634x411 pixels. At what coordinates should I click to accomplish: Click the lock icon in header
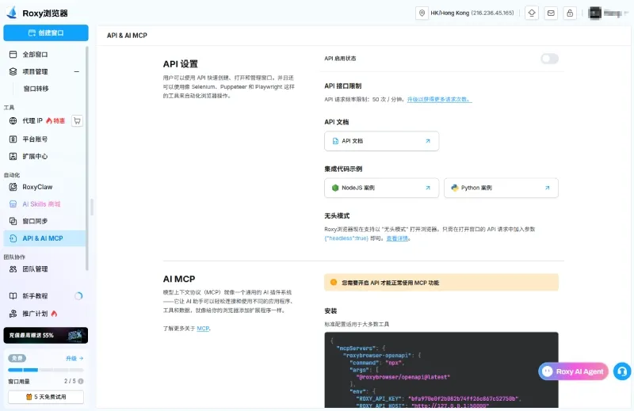tap(570, 13)
